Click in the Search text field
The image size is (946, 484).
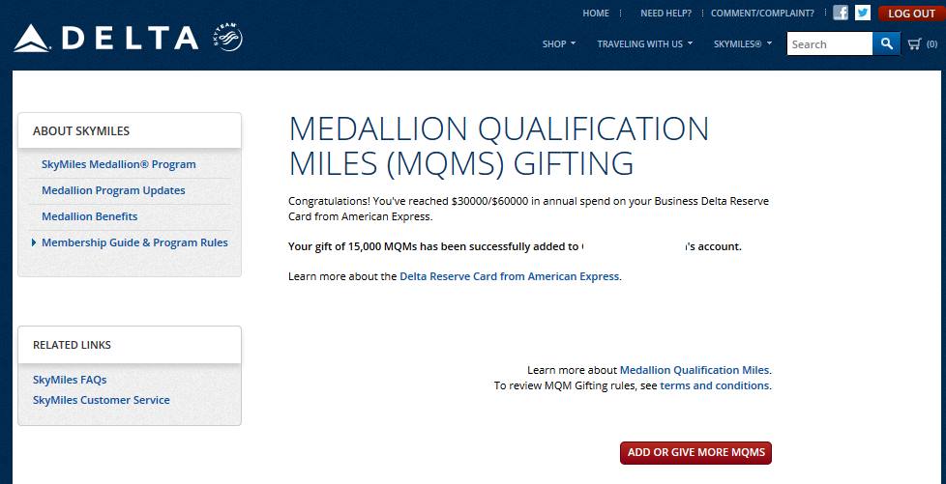point(829,43)
